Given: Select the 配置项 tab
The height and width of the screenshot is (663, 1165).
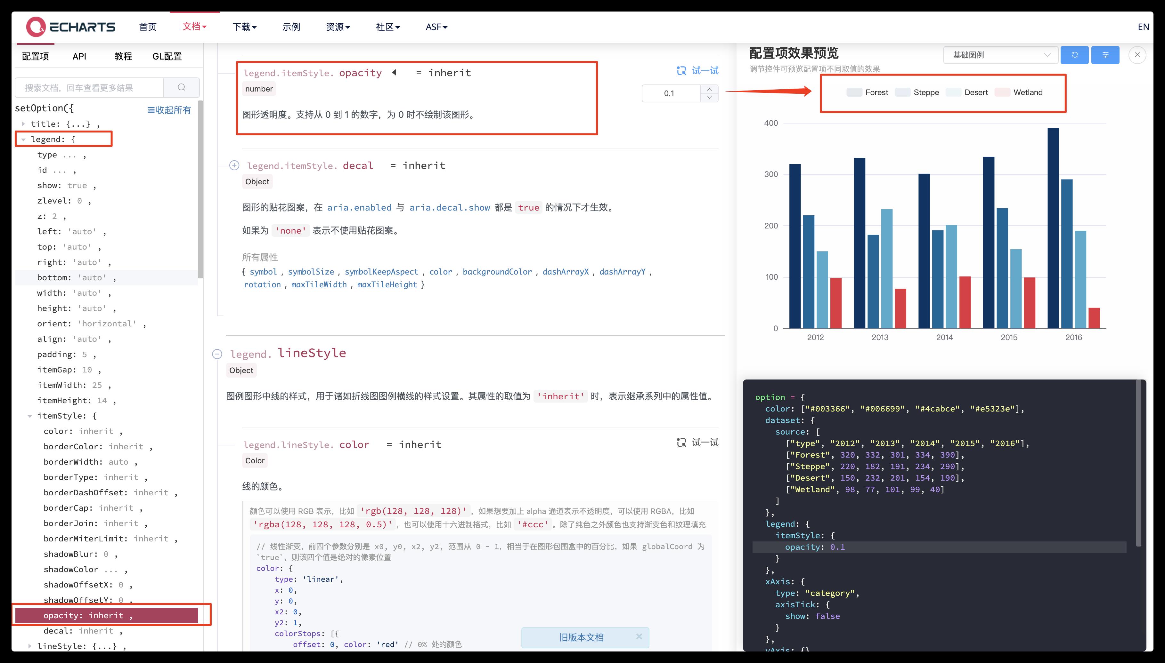Looking at the screenshot, I should click(x=35, y=56).
